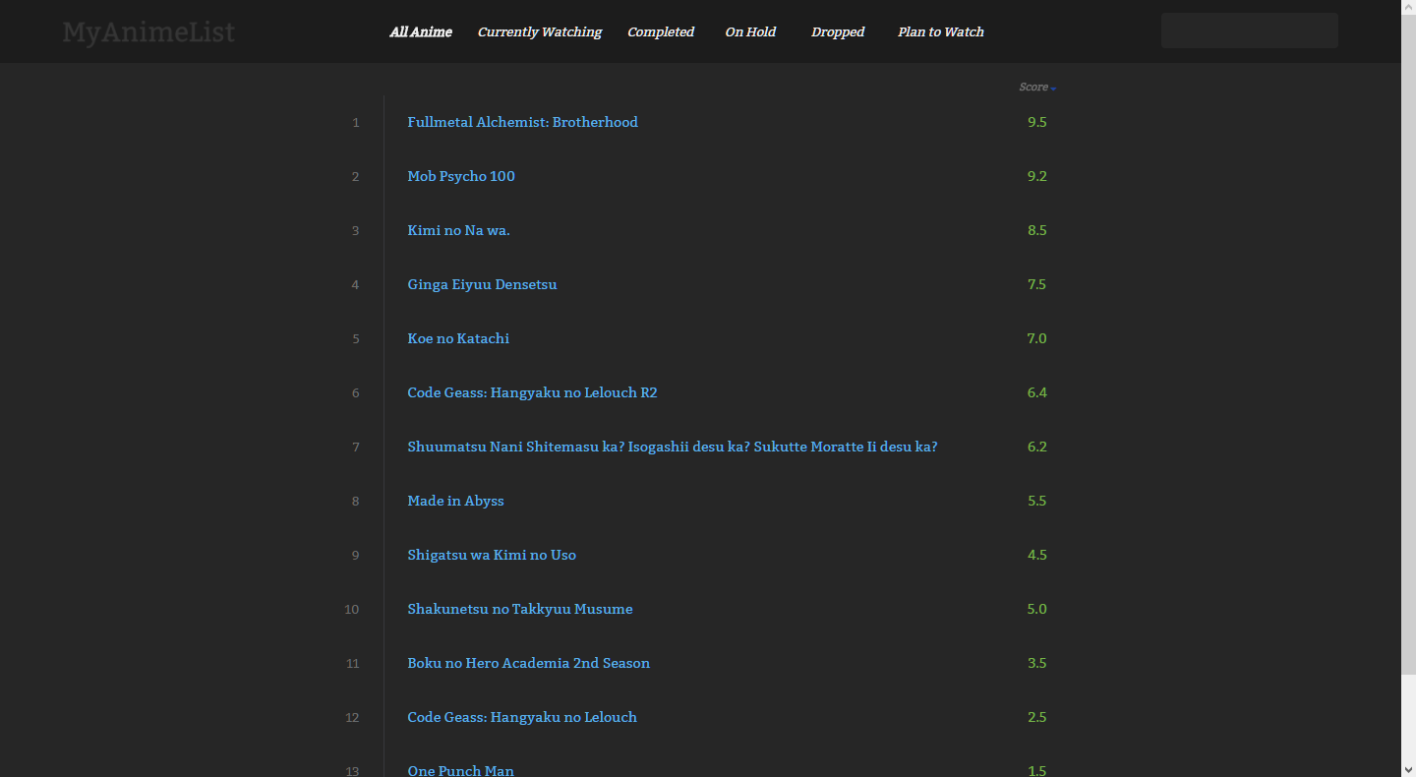Open Code Geass: Hangyaku no Lelouch R2
1416x777 pixels.
pos(532,392)
